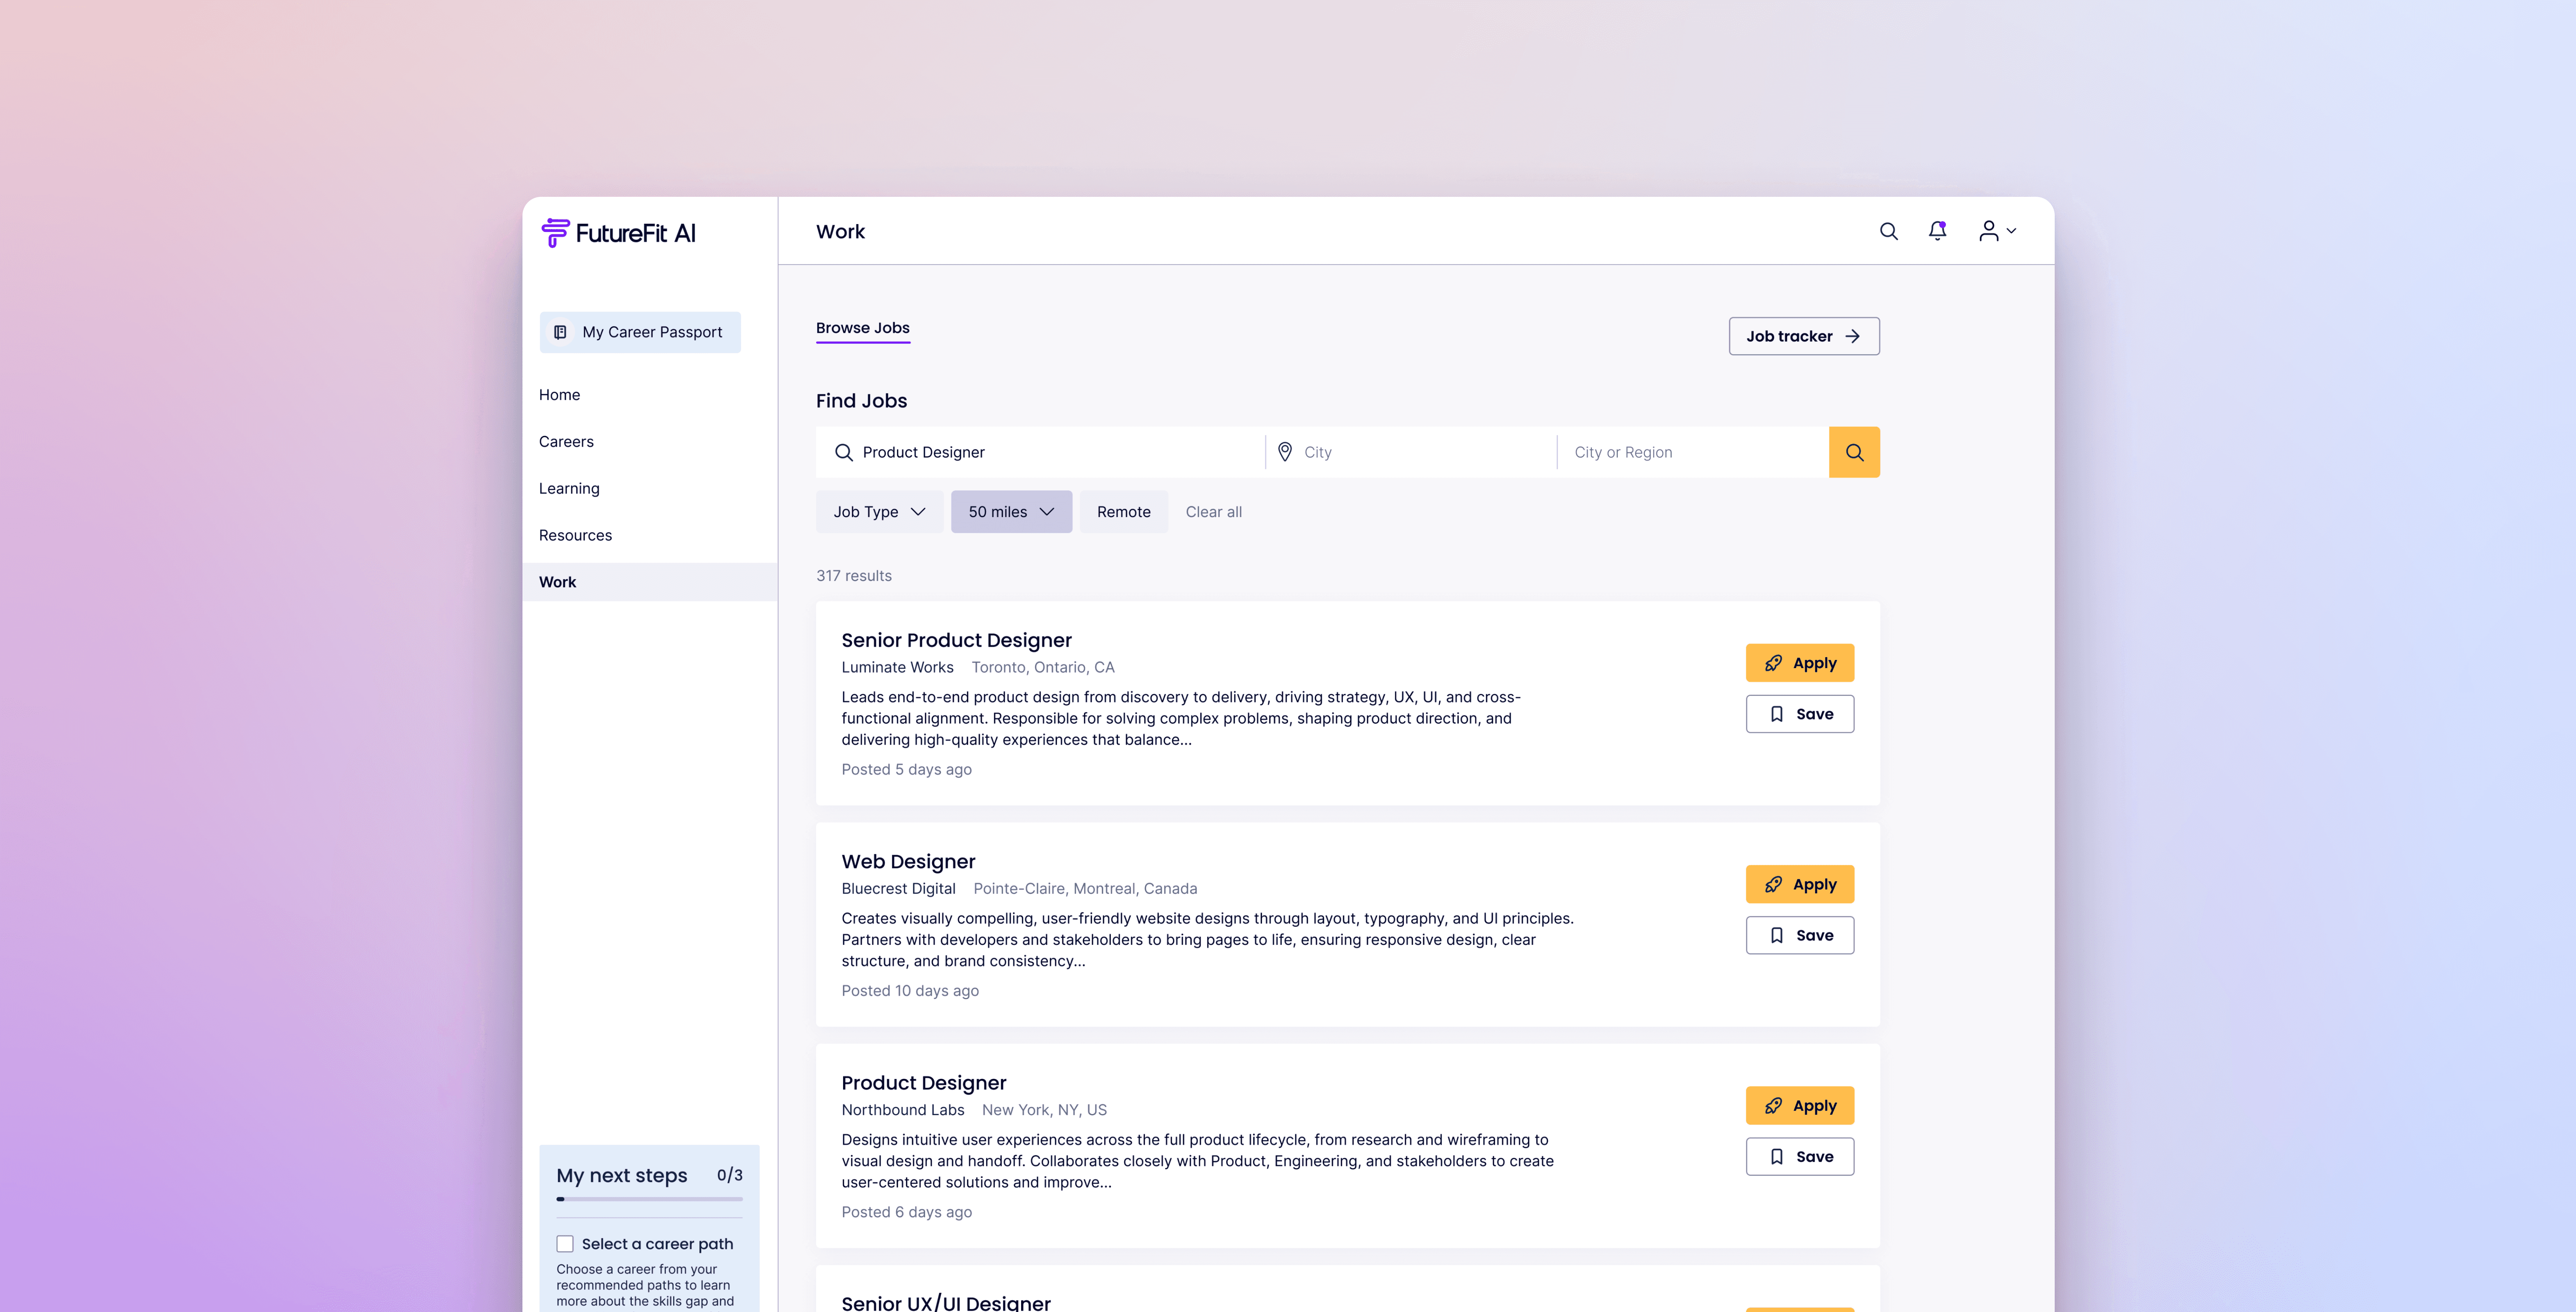Open the notifications bell
The image size is (2576, 1312).
[x=1937, y=231]
